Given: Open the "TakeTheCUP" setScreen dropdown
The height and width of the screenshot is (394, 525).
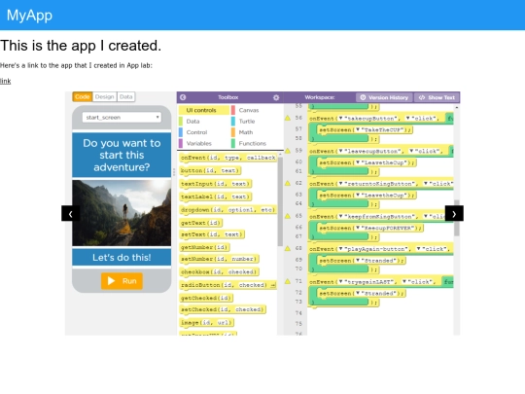Looking at the screenshot, I should click(x=358, y=129).
